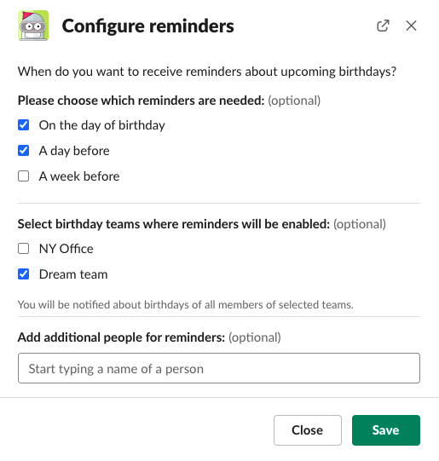The width and height of the screenshot is (439, 461).
Task: Click the "On the day of birthday" label text
Action: [x=102, y=125]
